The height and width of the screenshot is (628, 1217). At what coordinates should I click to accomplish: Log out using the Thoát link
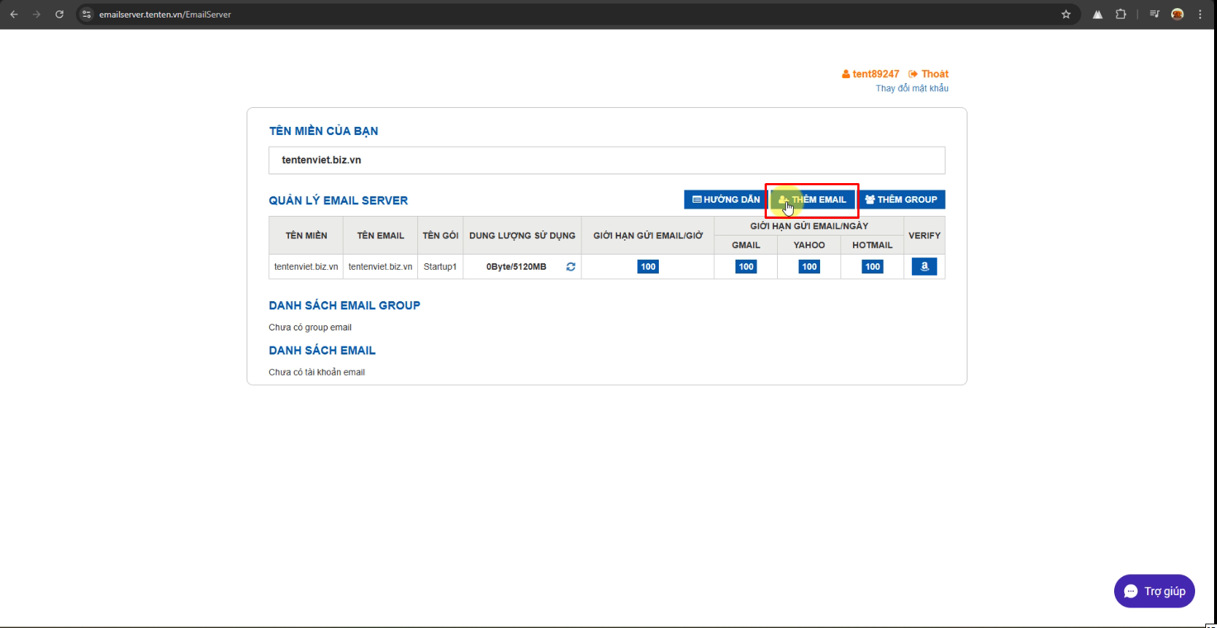pos(928,74)
